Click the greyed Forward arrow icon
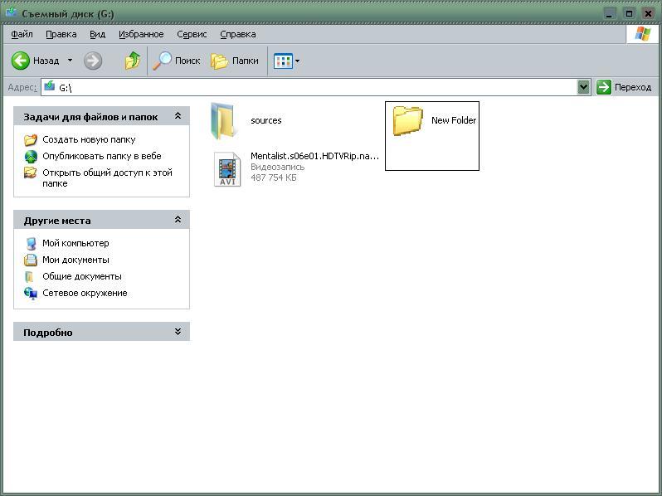Screen dimensions: 662x496 click(93, 61)
